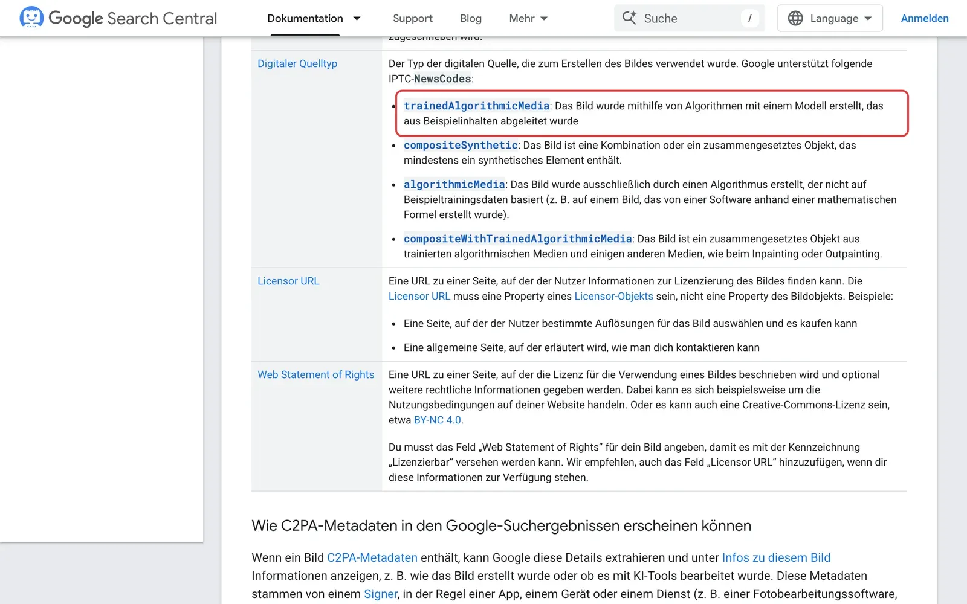967x604 pixels.
Task: Open the algorithmicMedia code link
Action: coord(454,184)
